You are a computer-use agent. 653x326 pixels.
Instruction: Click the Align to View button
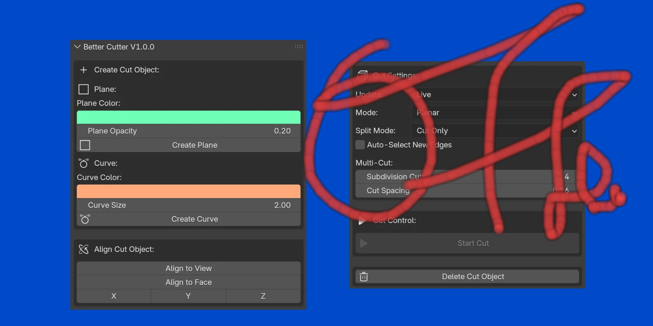[x=189, y=269]
